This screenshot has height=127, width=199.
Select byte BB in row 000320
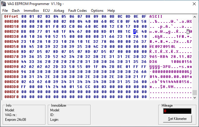pyautogui.click(x=24, y=32)
